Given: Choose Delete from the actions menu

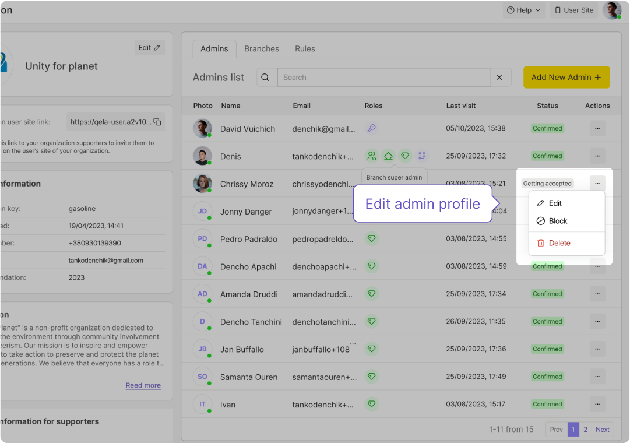Looking at the screenshot, I should 559,243.
